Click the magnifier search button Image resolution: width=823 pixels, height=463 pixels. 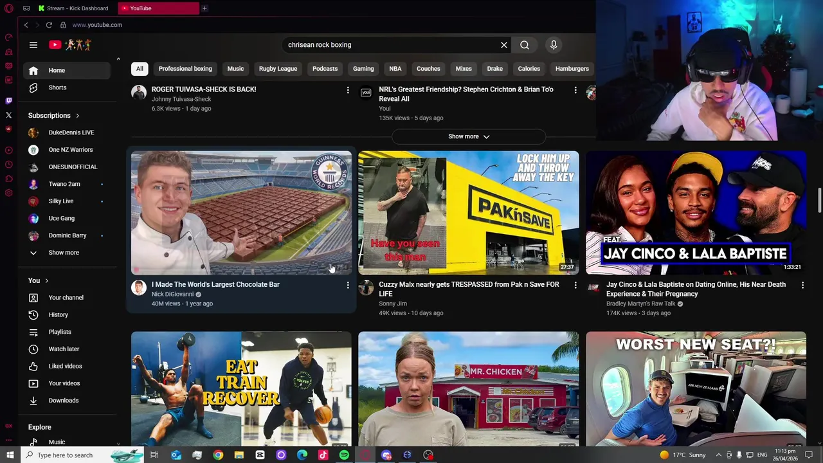coord(525,45)
